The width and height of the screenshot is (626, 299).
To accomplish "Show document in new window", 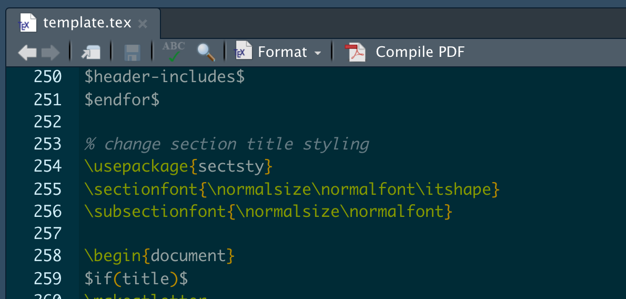I will (90, 52).
